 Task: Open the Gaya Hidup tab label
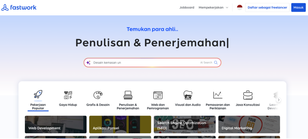point(68,105)
